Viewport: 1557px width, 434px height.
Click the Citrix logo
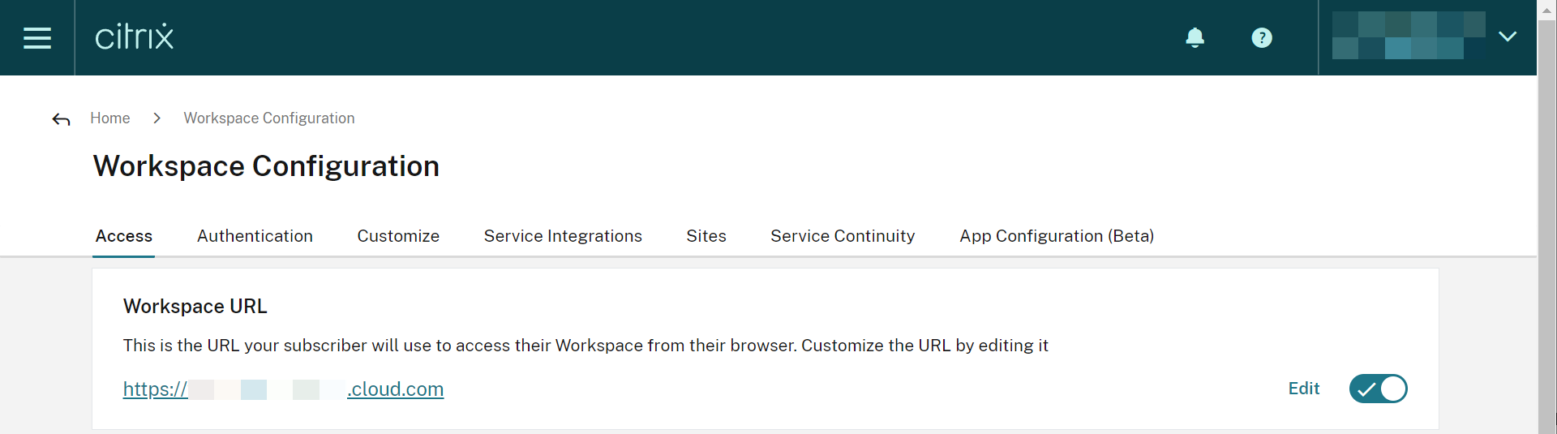point(135,37)
